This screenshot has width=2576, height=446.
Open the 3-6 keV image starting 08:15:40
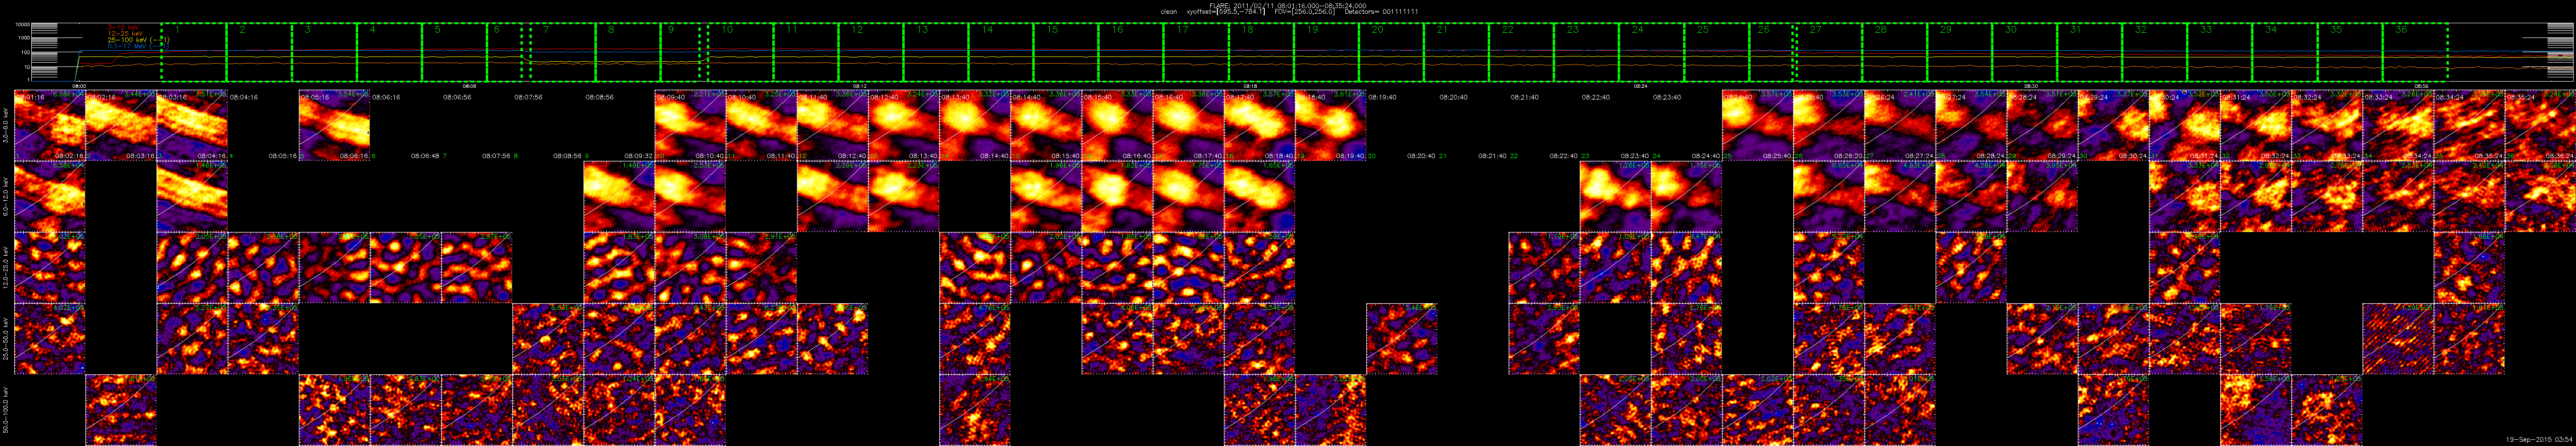click(1117, 125)
